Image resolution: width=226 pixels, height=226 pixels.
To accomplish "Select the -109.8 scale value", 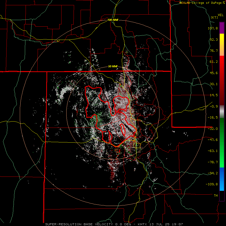I will click(x=212, y=184).
